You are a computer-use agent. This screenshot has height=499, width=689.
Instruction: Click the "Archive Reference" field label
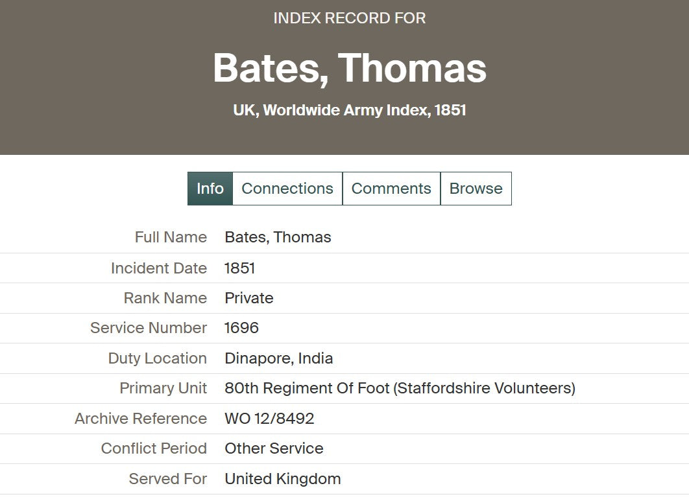pyautogui.click(x=141, y=419)
